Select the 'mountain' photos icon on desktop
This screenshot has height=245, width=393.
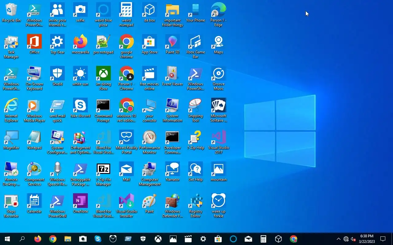[x=219, y=172]
